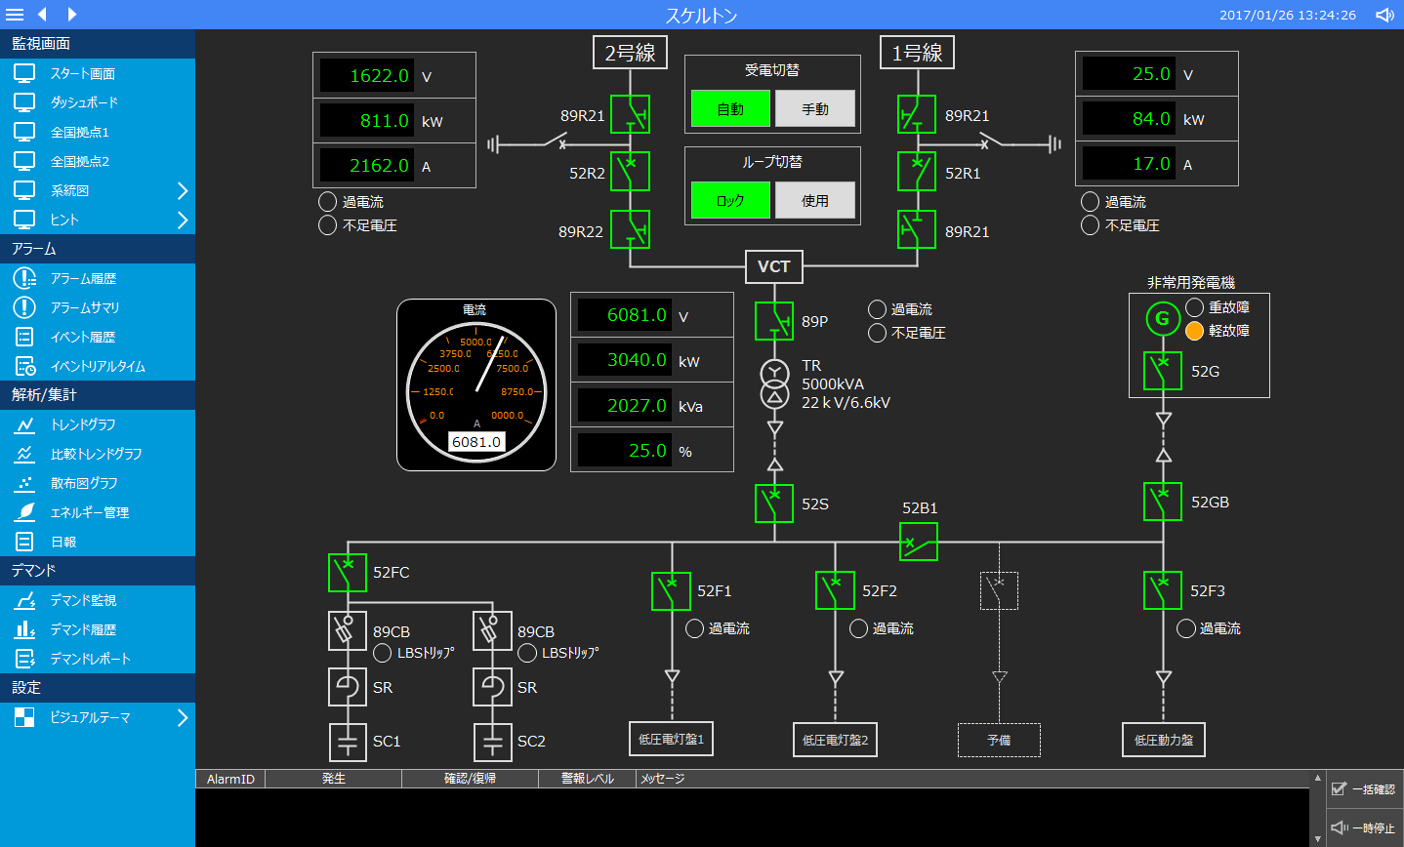1404x847 pixels.
Task: Select 手動 in 受電切替 panel
Action: [815, 109]
